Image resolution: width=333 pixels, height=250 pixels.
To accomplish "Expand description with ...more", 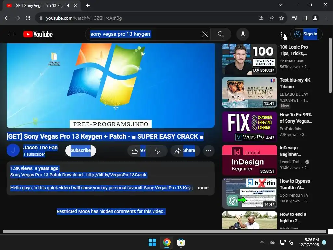I will coord(201,188).
